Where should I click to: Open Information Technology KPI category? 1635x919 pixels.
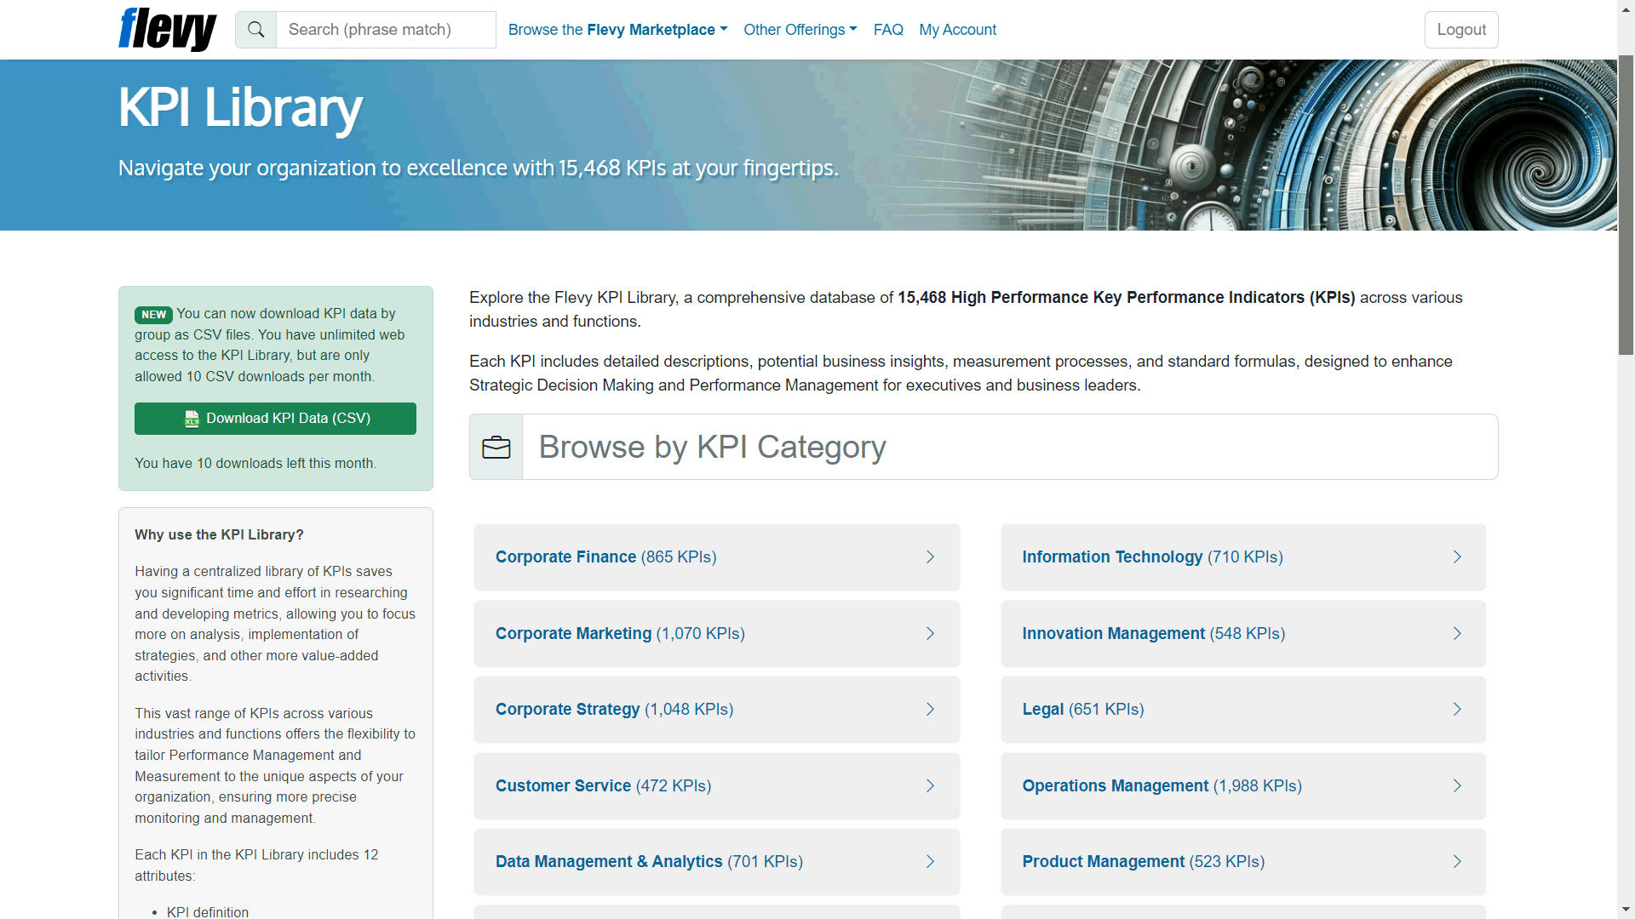1243,557
